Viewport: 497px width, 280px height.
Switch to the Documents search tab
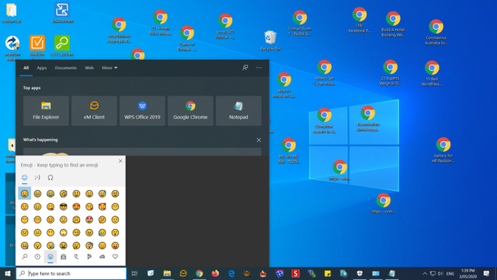[66, 68]
